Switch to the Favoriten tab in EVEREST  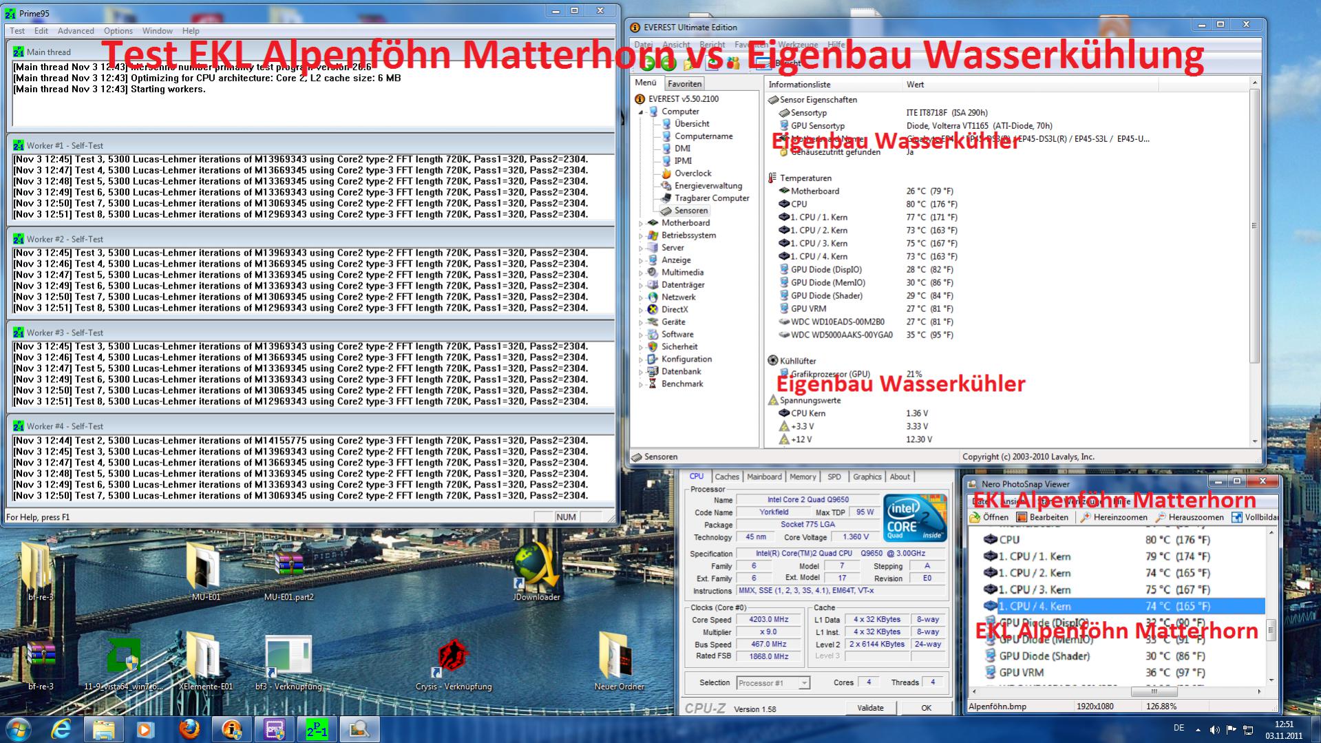tap(684, 84)
